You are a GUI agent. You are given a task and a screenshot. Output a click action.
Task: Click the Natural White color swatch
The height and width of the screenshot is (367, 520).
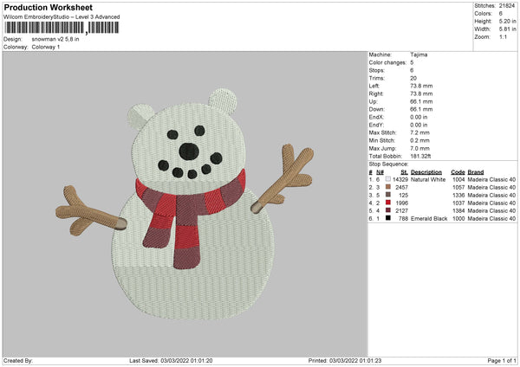[387, 179]
